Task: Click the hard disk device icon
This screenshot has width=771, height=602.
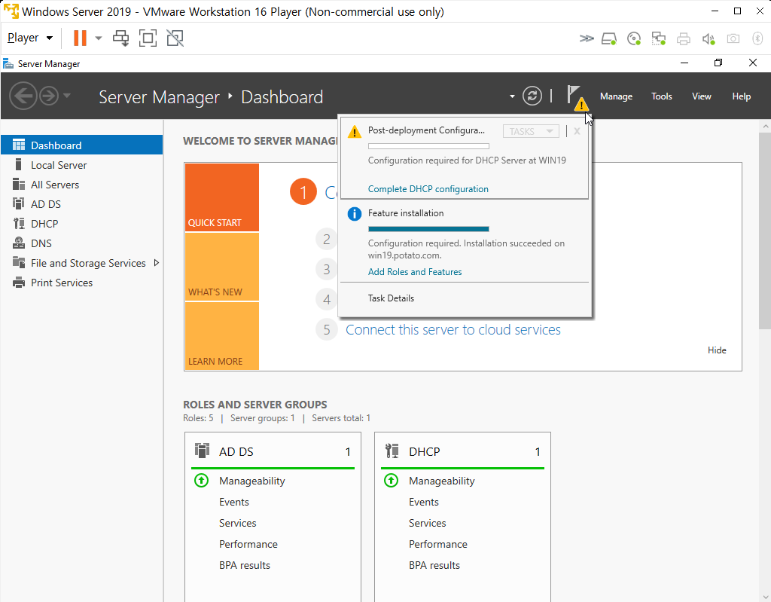Action: point(609,38)
